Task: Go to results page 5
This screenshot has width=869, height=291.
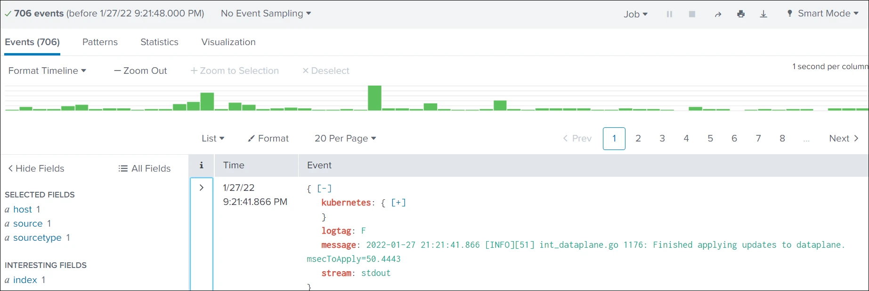Action: [x=710, y=138]
